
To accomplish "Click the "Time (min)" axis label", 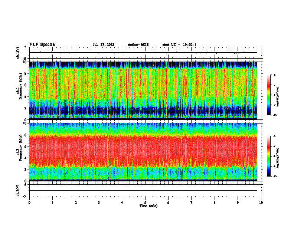I will 148,206.
